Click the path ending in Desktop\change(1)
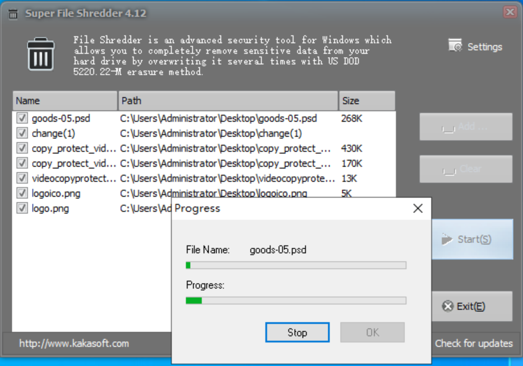Screen dimensions: 523x366 [211, 134]
